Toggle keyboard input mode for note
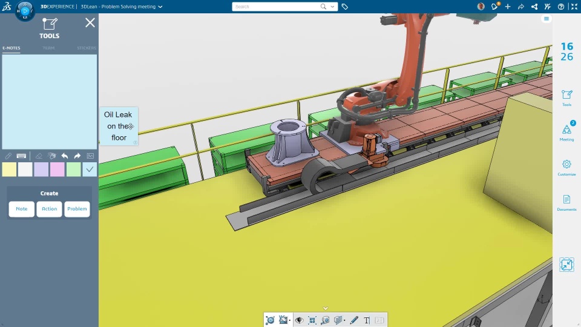This screenshot has width=581, height=327. 21,156
